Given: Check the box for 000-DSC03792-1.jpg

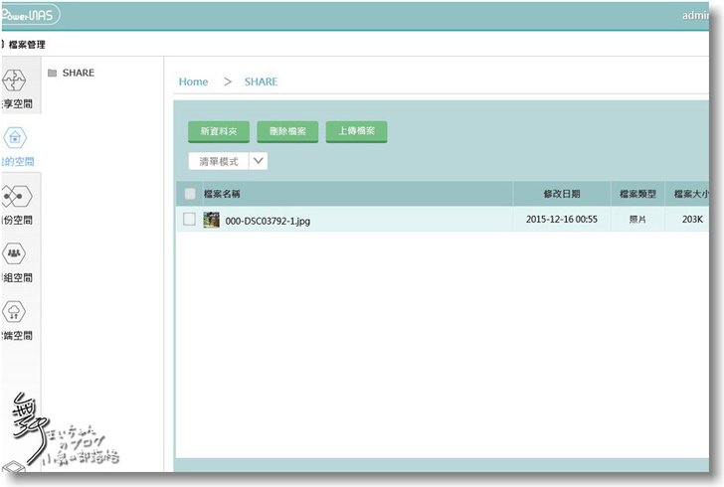Looking at the screenshot, I should coord(190,220).
